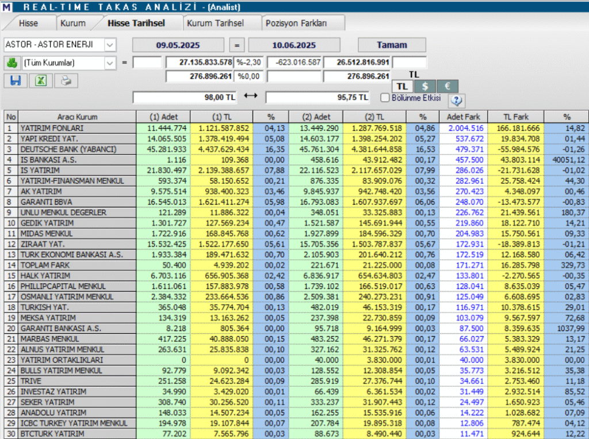
Task: Open the ASTOR ENERJI stock selector dropdown
Action: point(108,45)
